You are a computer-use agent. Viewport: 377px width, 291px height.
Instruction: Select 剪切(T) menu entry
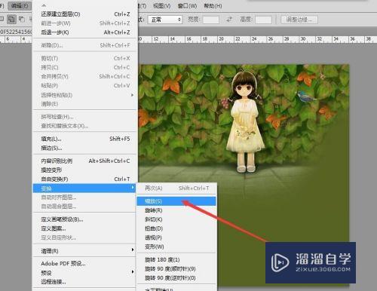tap(85, 58)
